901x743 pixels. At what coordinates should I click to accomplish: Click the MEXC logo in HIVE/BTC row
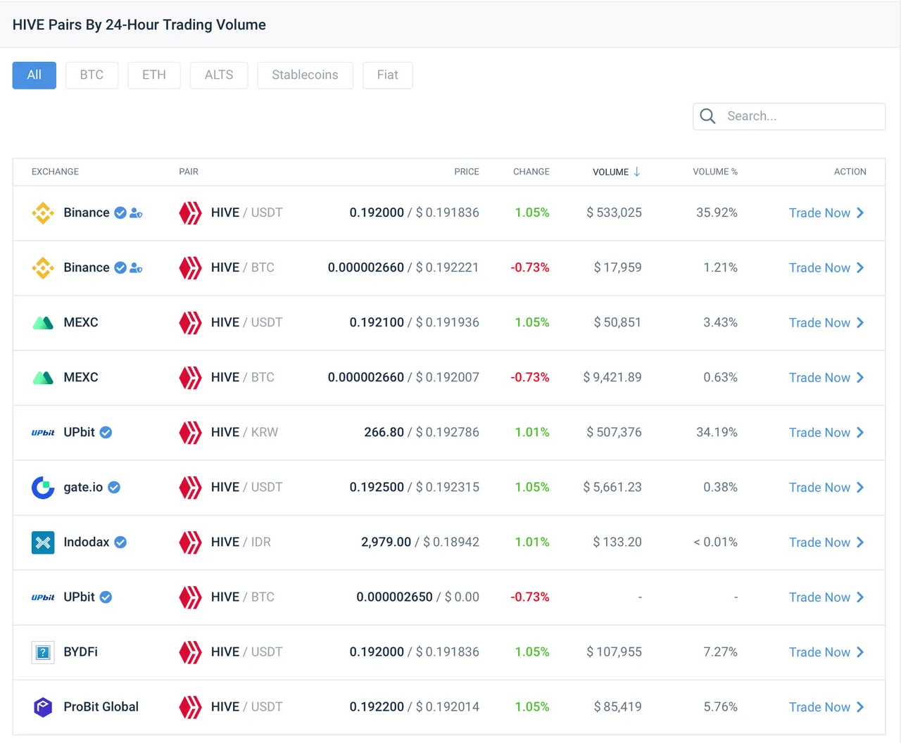[x=43, y=378]
